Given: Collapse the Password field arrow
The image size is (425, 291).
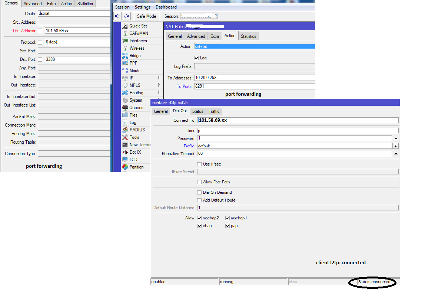Looking at the screenshot, I should (x=396, y=138).
